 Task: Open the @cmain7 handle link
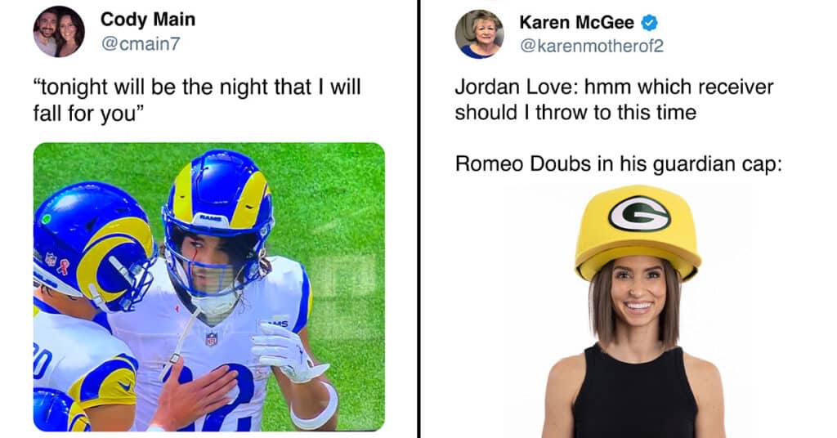[141, 44]
